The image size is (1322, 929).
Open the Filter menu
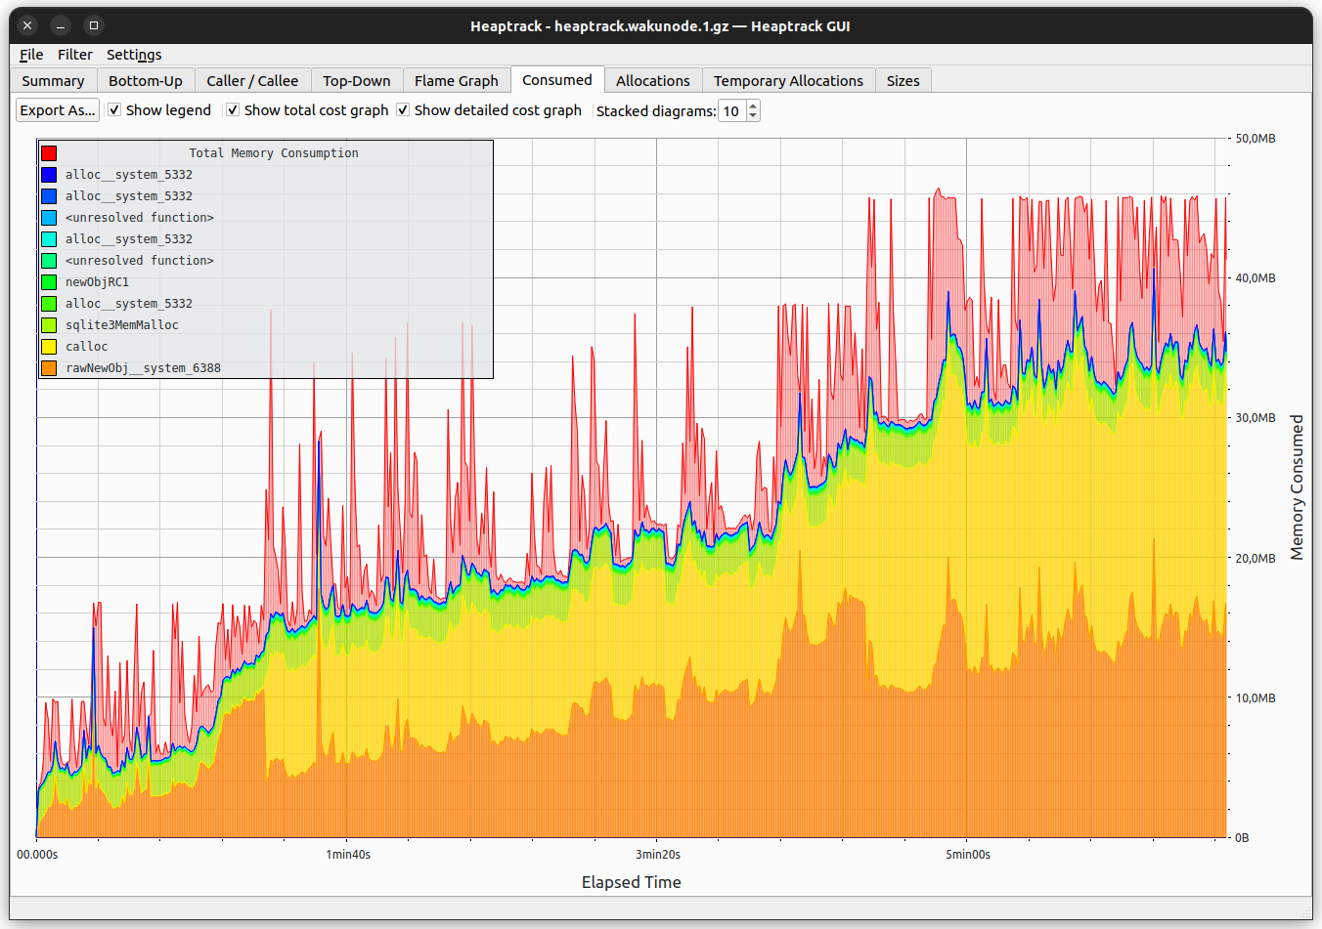[75, 55]
